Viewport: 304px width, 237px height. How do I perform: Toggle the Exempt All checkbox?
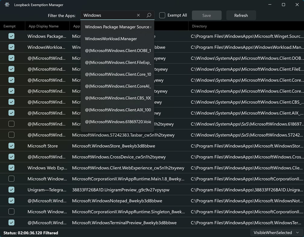(x=162, y=15)
